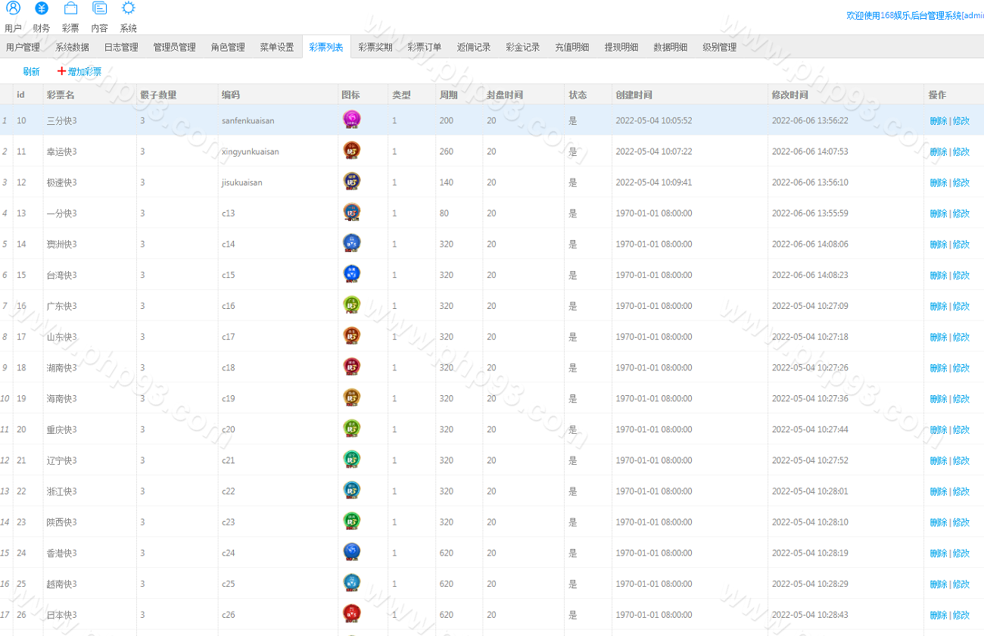
Task: Open the 内容 (Content) navigation icon
Action: point(99,9)
